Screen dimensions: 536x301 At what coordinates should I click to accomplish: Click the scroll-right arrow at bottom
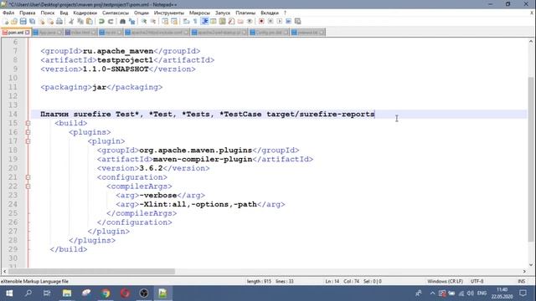[x=524, y=271]
